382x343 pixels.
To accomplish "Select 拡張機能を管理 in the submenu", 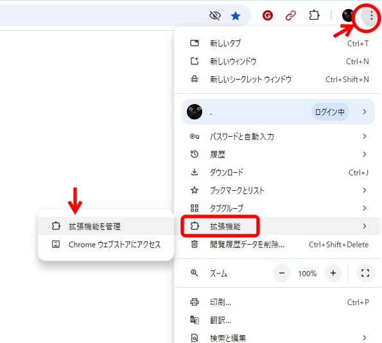I will (106, 226).
